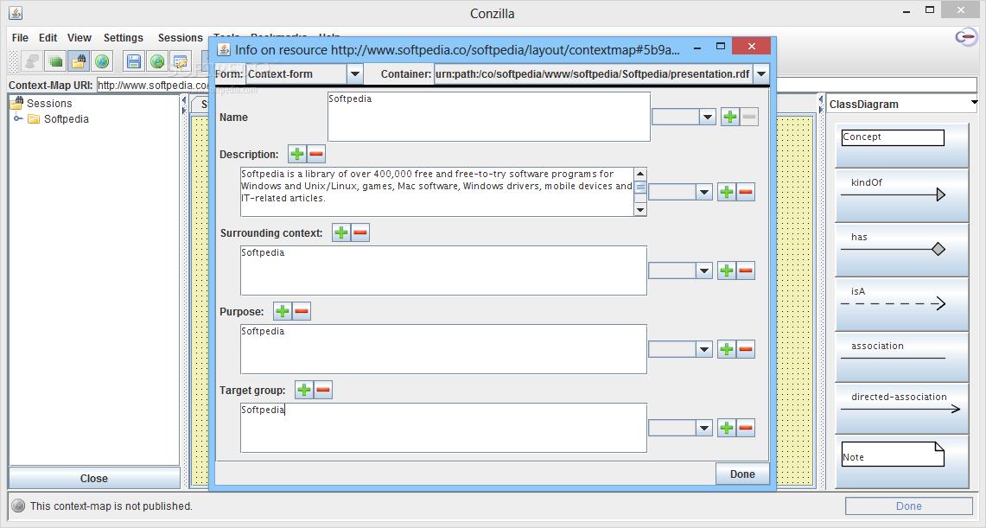Click the red minus right of Target group text box
The height and width of the screenshot is (528, 986).
click(x=746, y=428)
